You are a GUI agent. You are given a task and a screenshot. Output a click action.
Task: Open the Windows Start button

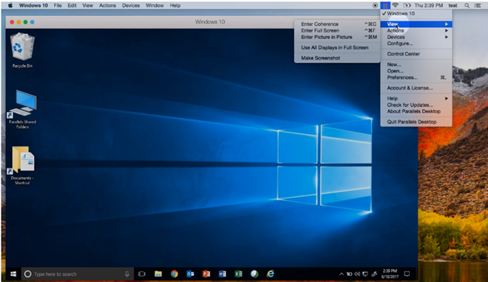click(13, 274)
